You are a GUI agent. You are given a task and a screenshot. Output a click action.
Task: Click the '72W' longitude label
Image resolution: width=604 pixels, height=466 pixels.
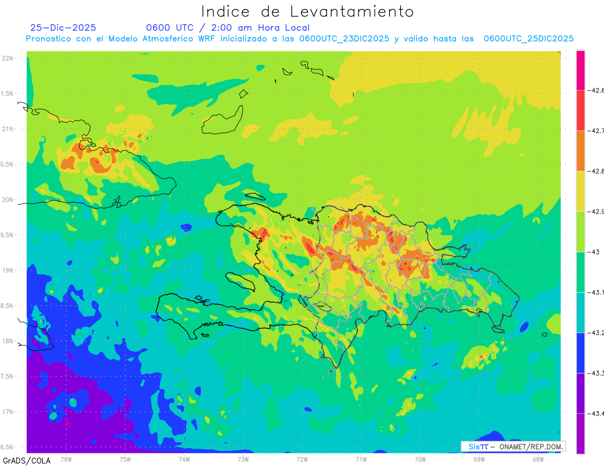[302, 459]
